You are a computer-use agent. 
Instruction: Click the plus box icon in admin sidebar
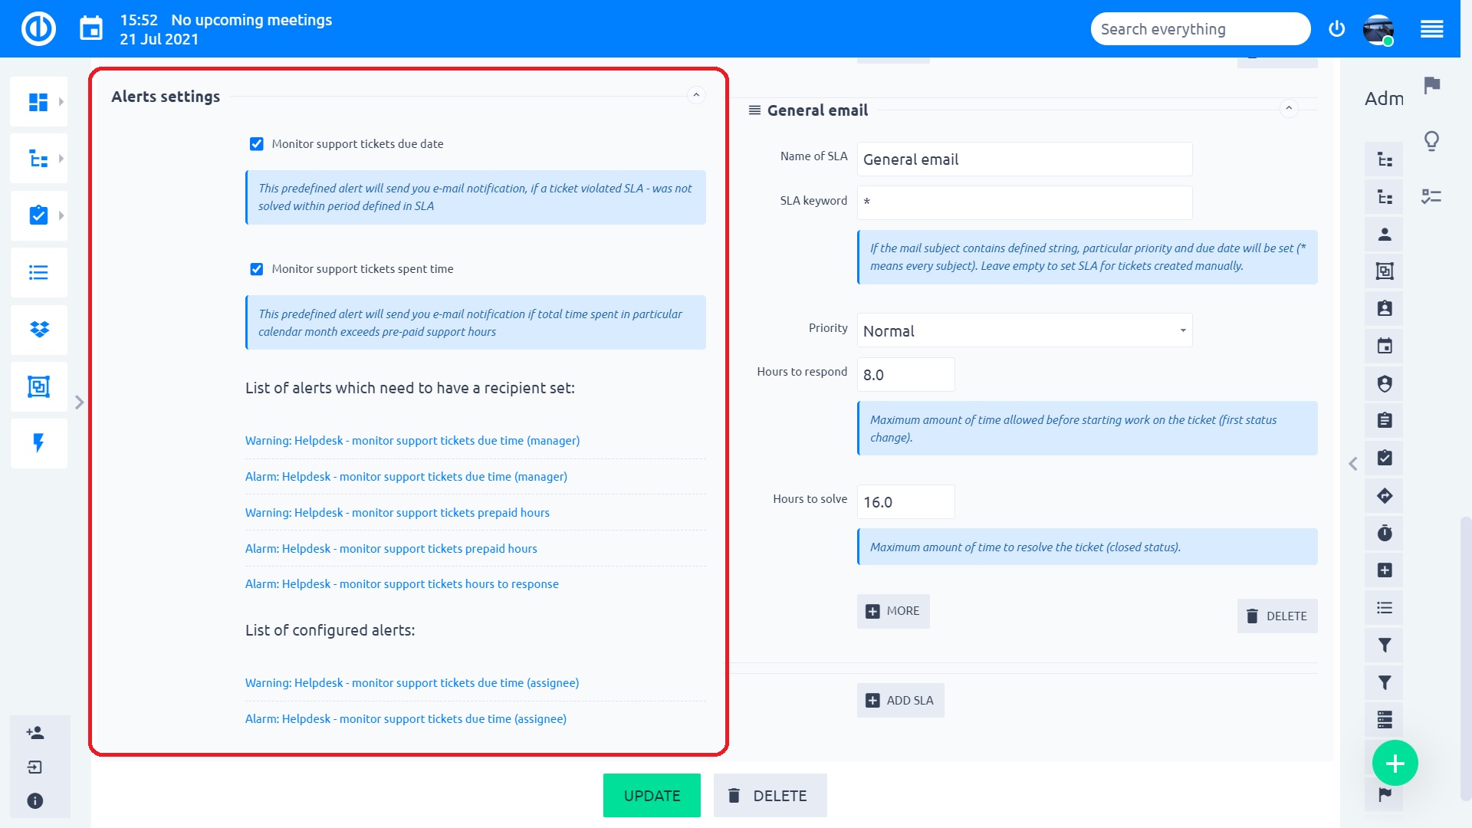pos(1385,570)
